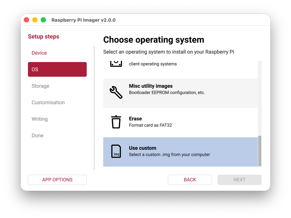The width and height of the screenshot is (291, 218).
Task: Click 'Format card as FAT32' text
Action: pyautogui.click(x=150, y=125)
